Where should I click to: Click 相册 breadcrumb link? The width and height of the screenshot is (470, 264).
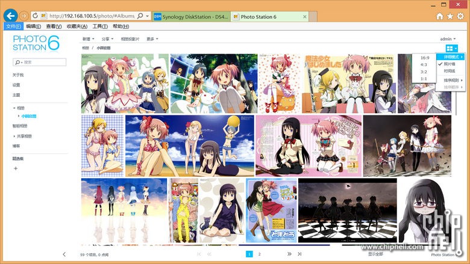tap(86, 48)
